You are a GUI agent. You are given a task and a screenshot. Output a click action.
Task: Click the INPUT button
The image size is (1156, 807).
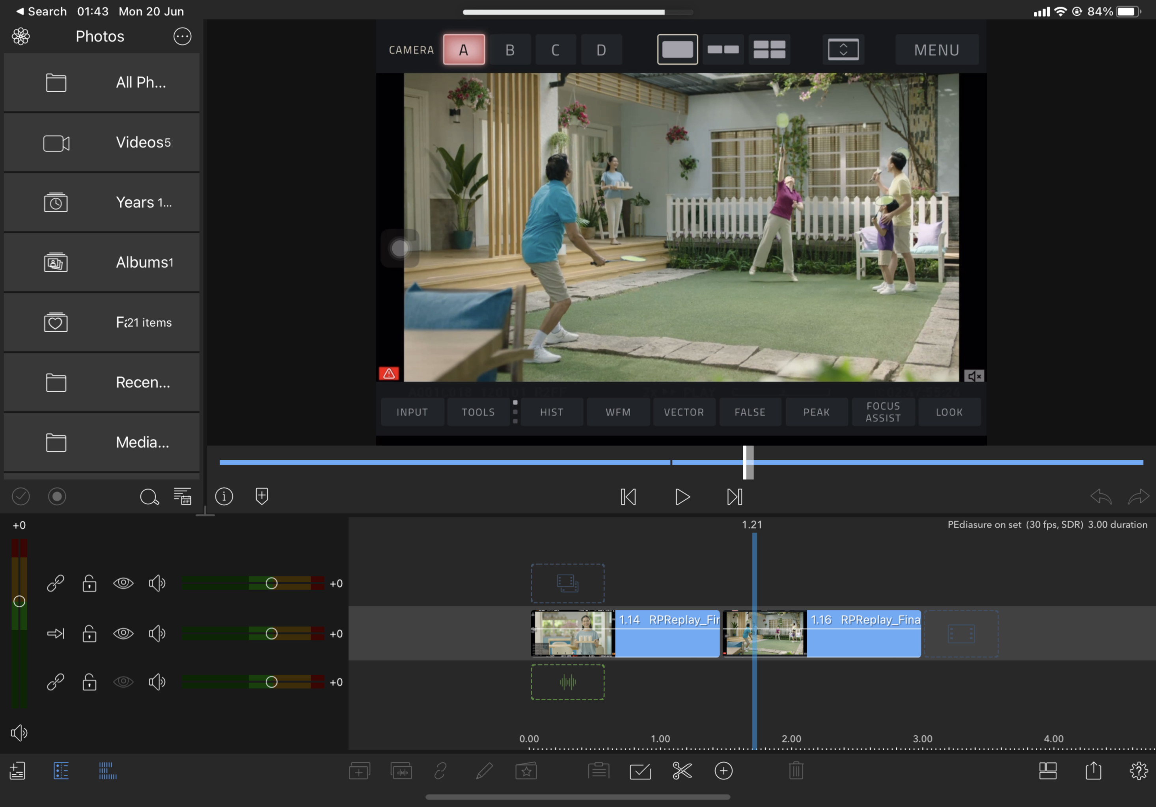412,412
